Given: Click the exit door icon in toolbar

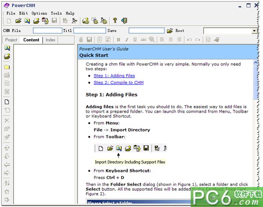Looking at the screenshot, I should coord(124,20).
